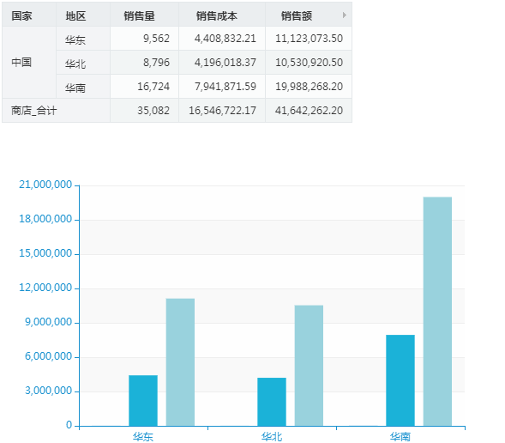Click the 41,642,262.20 total sales cell
505x443 pixels.
(309, 111)
